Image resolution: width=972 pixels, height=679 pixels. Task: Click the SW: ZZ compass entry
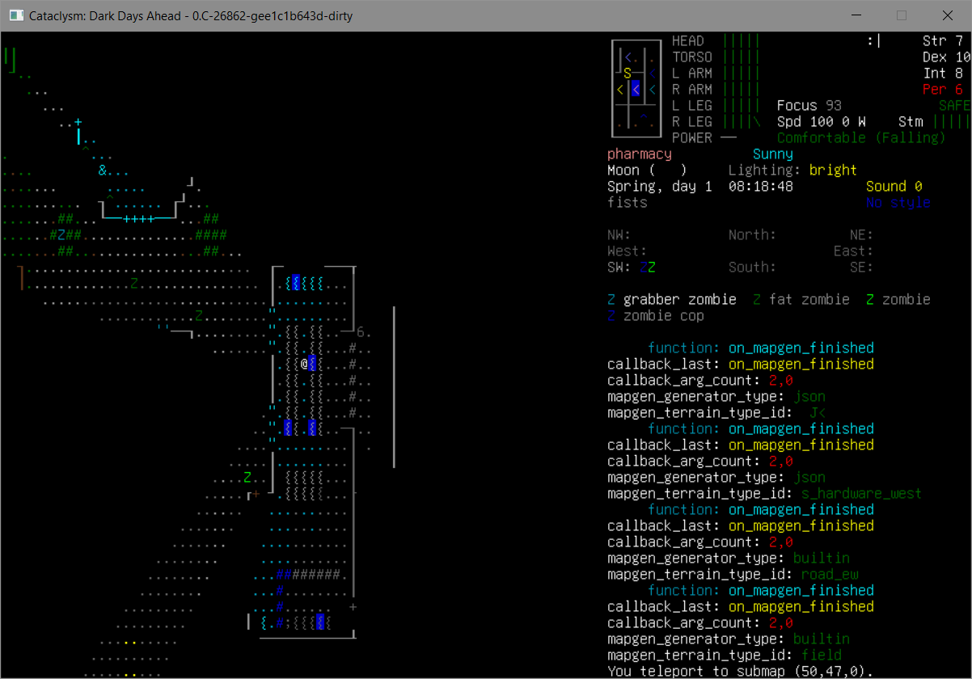coord(632,267)
